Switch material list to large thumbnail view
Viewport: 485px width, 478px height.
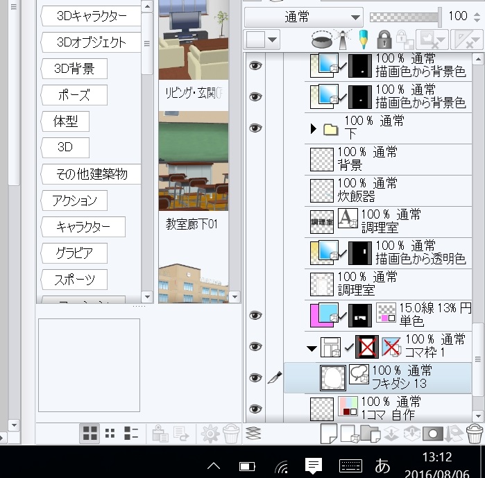(90, 434)
